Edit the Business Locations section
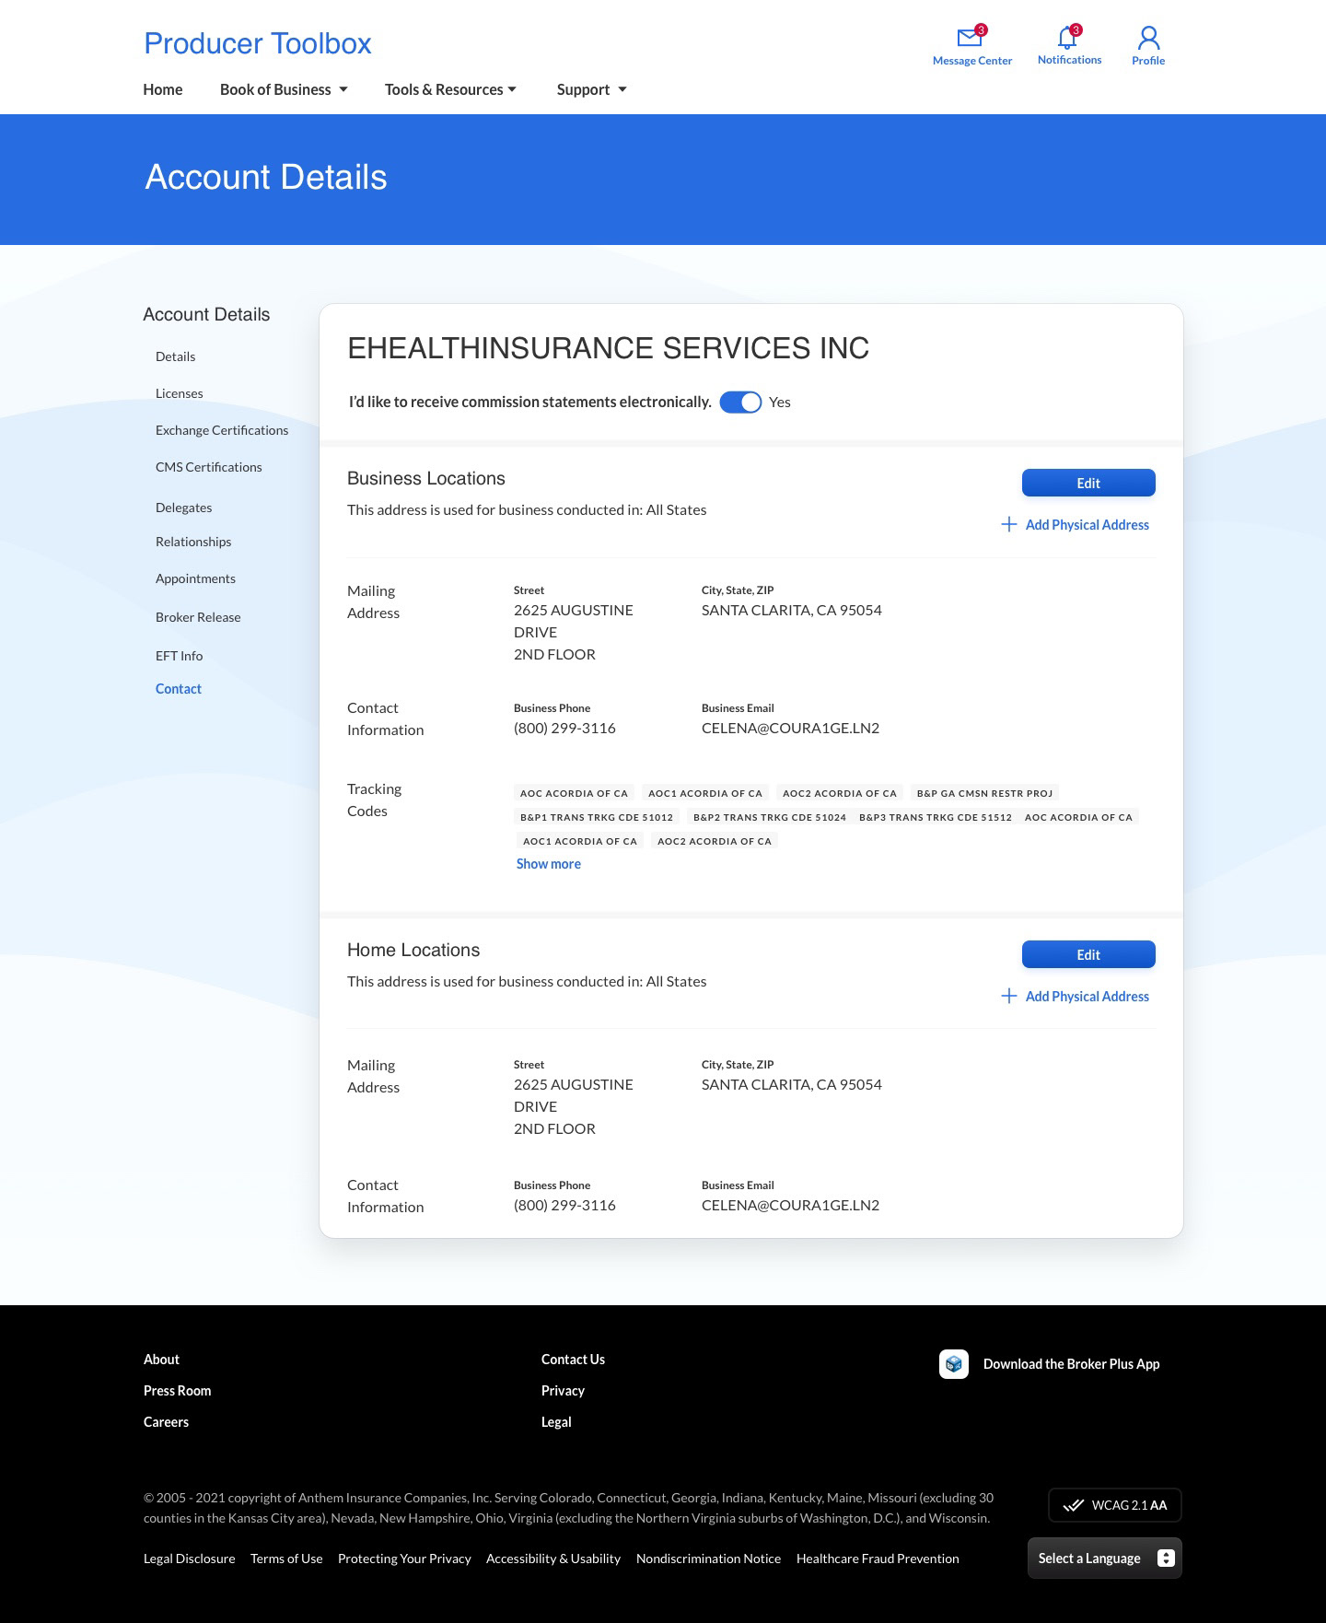The height and width of the screenshot is (1623, 1326). tap(1088, 483)
